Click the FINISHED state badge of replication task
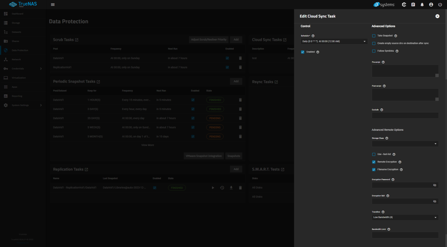 pos(177,188)
